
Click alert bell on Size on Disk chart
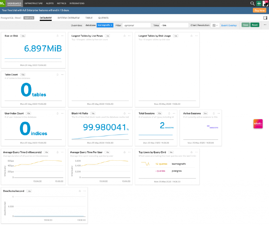(57, 36)
